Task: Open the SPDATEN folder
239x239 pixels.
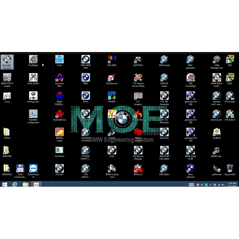Action: [x=7, y=152]
